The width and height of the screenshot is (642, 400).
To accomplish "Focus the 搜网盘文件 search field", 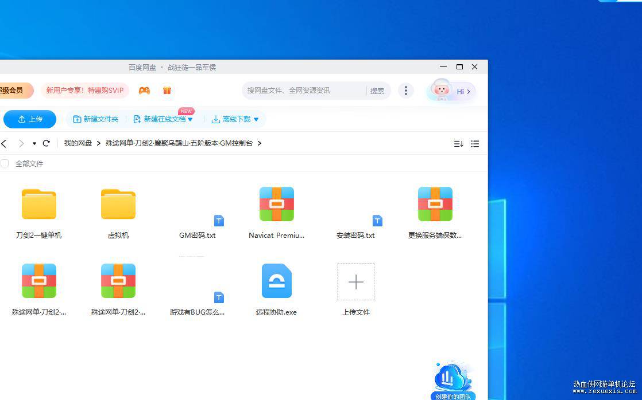I will pyautogui.click(x=305, y=91).
